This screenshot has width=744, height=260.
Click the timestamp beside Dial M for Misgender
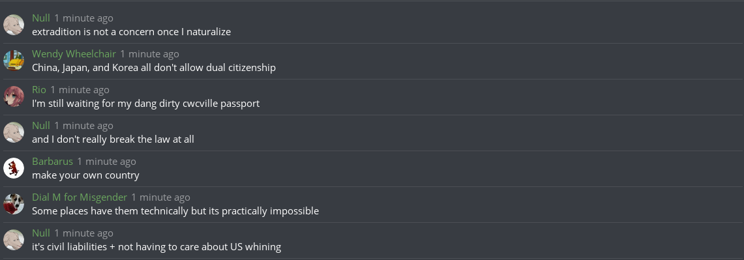click(x=161, y=197)
